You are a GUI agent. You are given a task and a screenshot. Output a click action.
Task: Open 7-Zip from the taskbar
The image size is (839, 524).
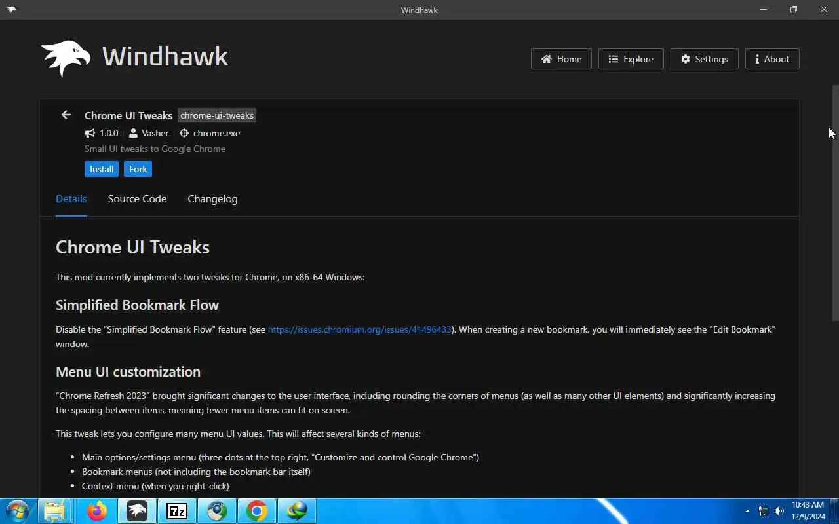[177, 511]
